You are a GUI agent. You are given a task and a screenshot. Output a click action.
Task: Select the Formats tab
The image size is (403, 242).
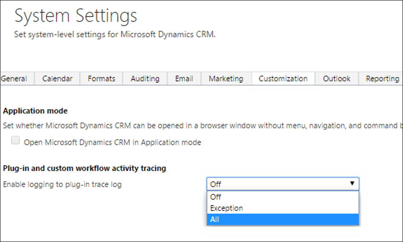(101, 79)
